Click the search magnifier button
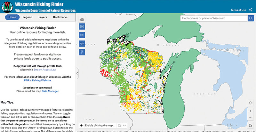The height and width of the screenshot is (132, 256). pos(251,18)
